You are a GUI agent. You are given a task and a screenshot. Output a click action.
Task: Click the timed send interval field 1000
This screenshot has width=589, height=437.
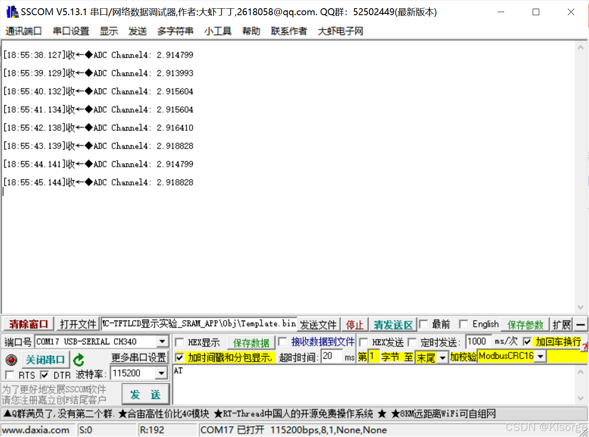click(479, 341)
